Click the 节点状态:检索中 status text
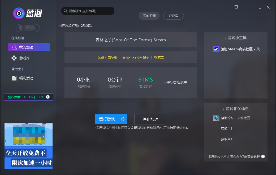 click(175, 82)
